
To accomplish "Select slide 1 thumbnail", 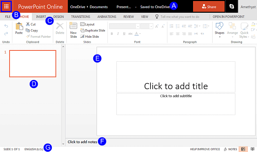I will point(33,64).
